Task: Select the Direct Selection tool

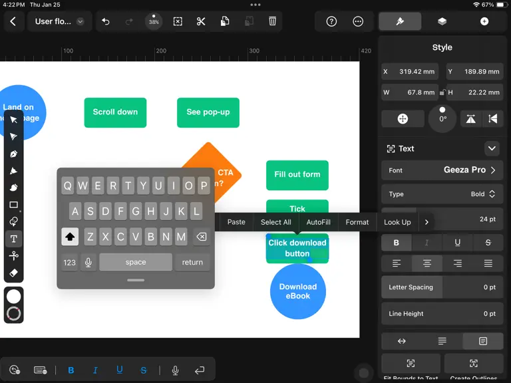Action: point(14,136)
